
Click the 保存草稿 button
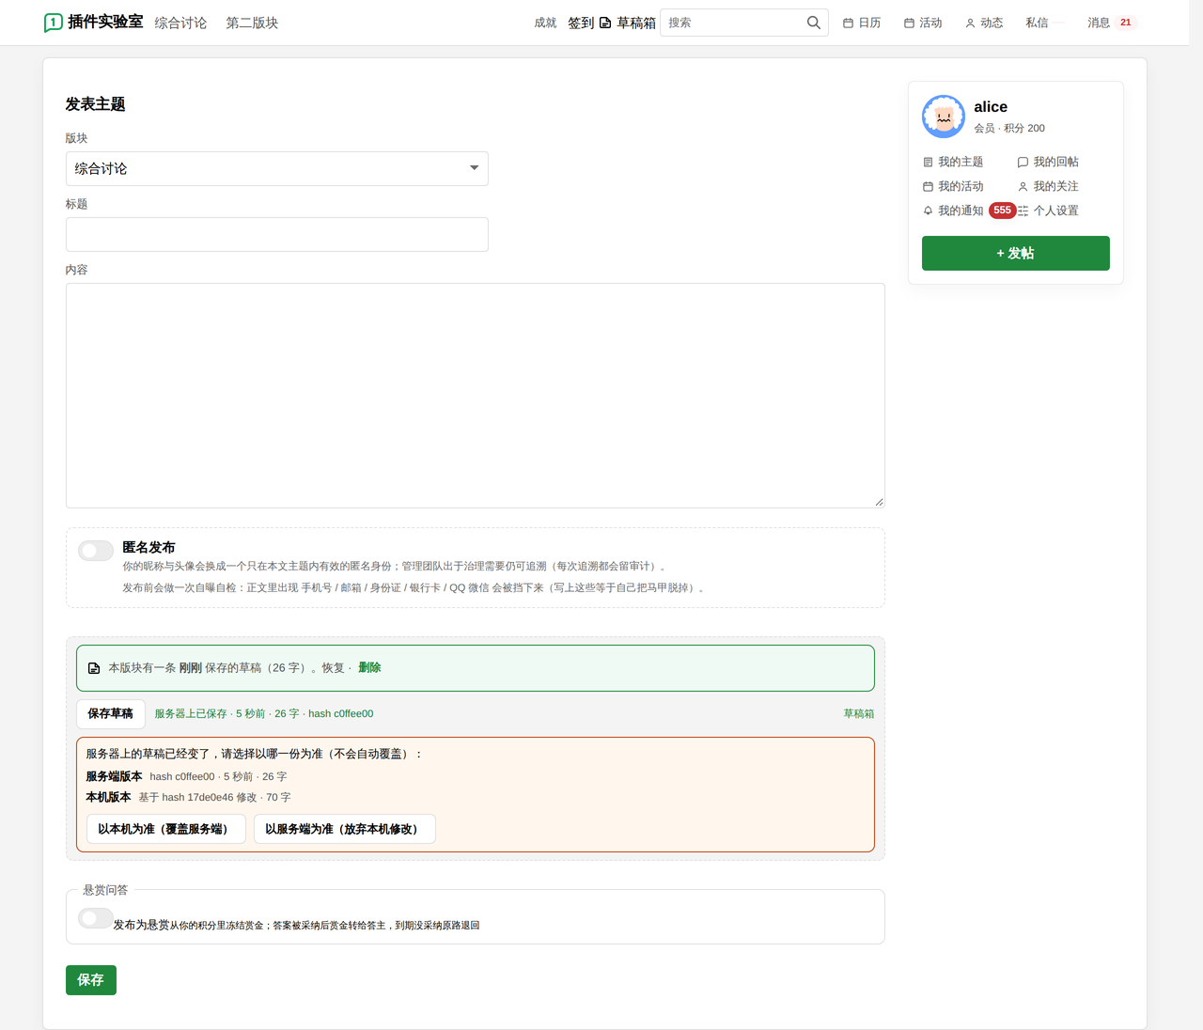click(111, 714)
